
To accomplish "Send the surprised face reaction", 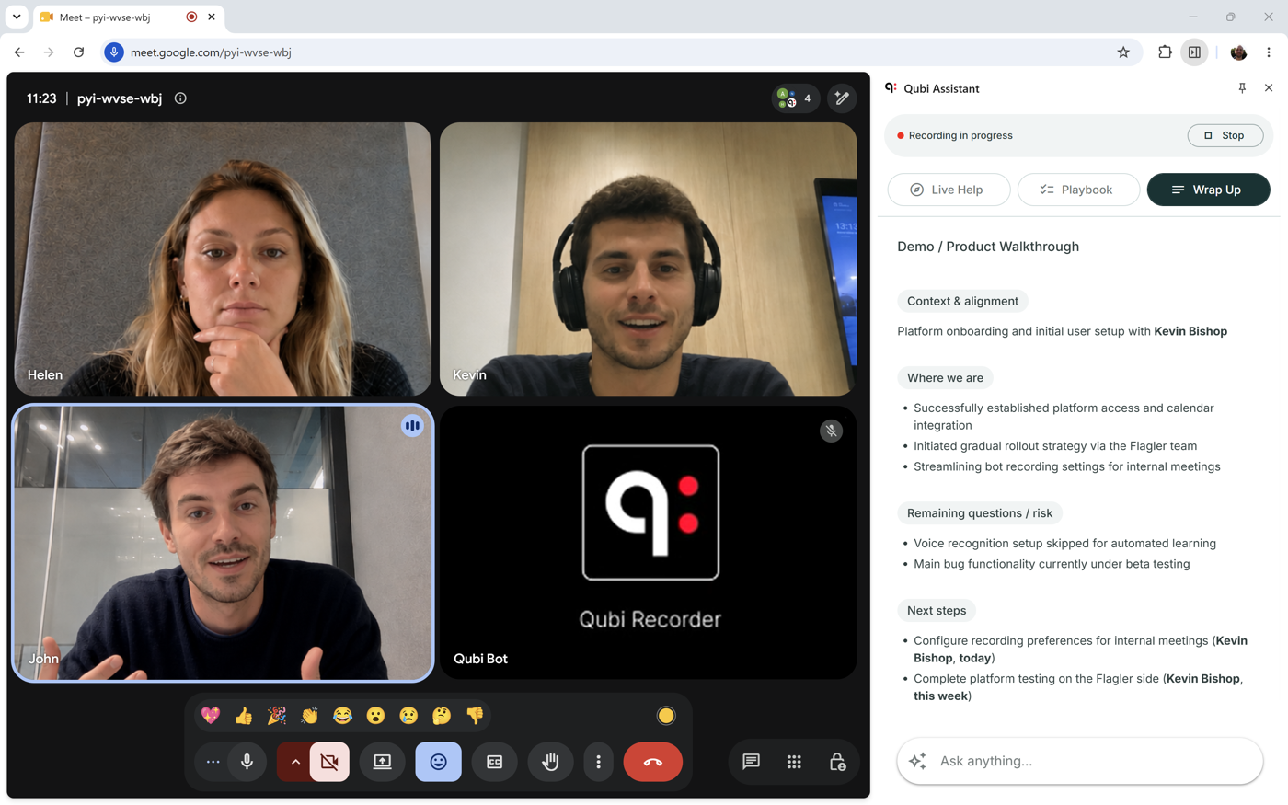I will 375,716.
